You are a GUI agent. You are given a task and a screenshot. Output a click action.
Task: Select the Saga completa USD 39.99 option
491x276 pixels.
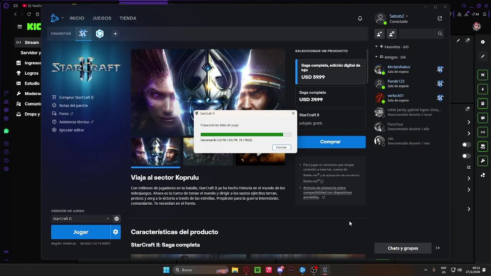point(330,96)
